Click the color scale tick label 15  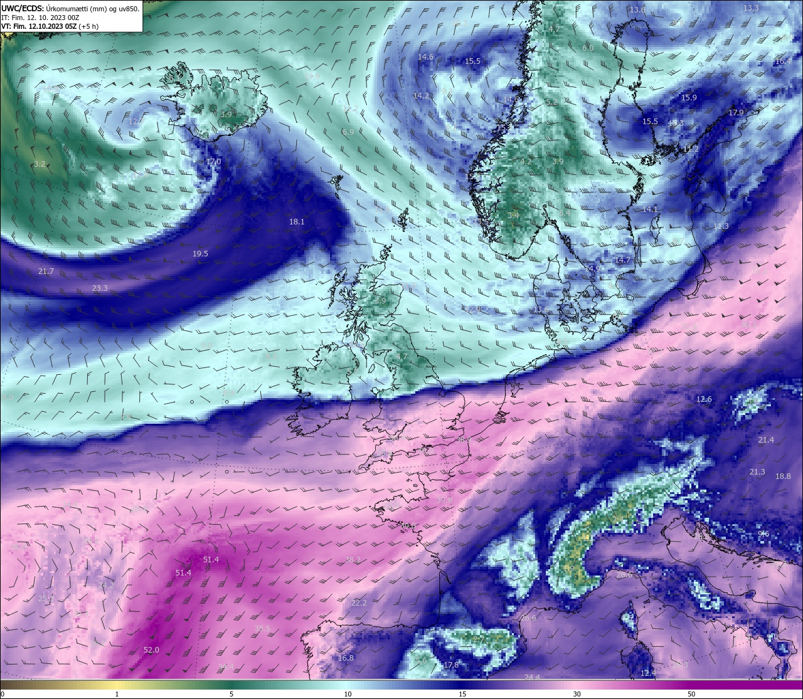click(x=462, y=694)
